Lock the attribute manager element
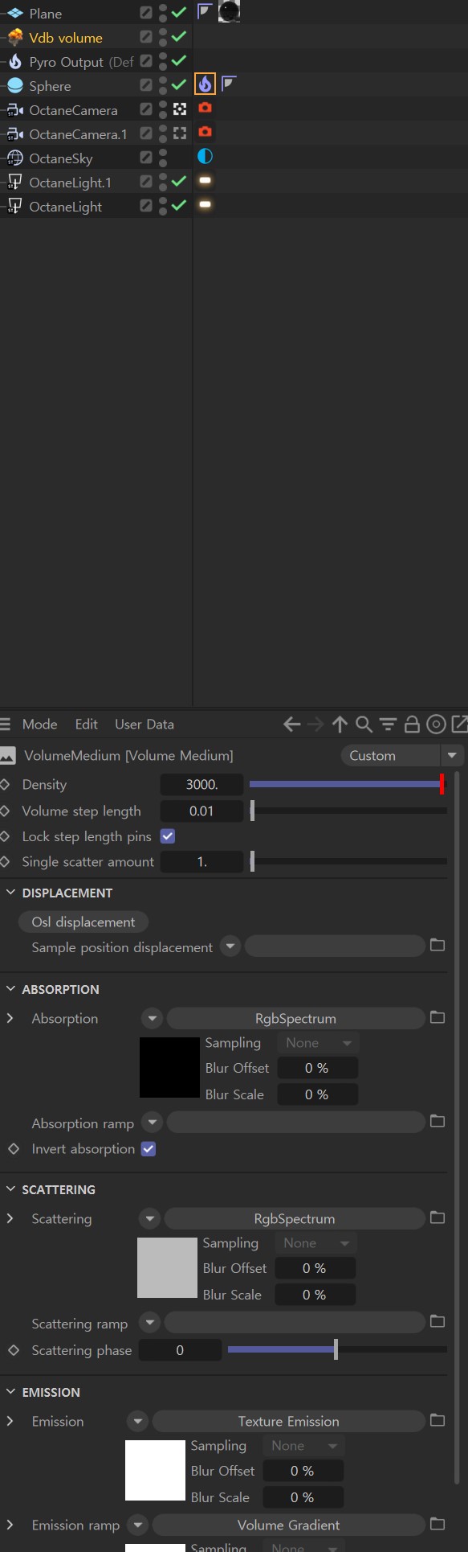This screenshot has width=468, height=1552. pos(412,725)
